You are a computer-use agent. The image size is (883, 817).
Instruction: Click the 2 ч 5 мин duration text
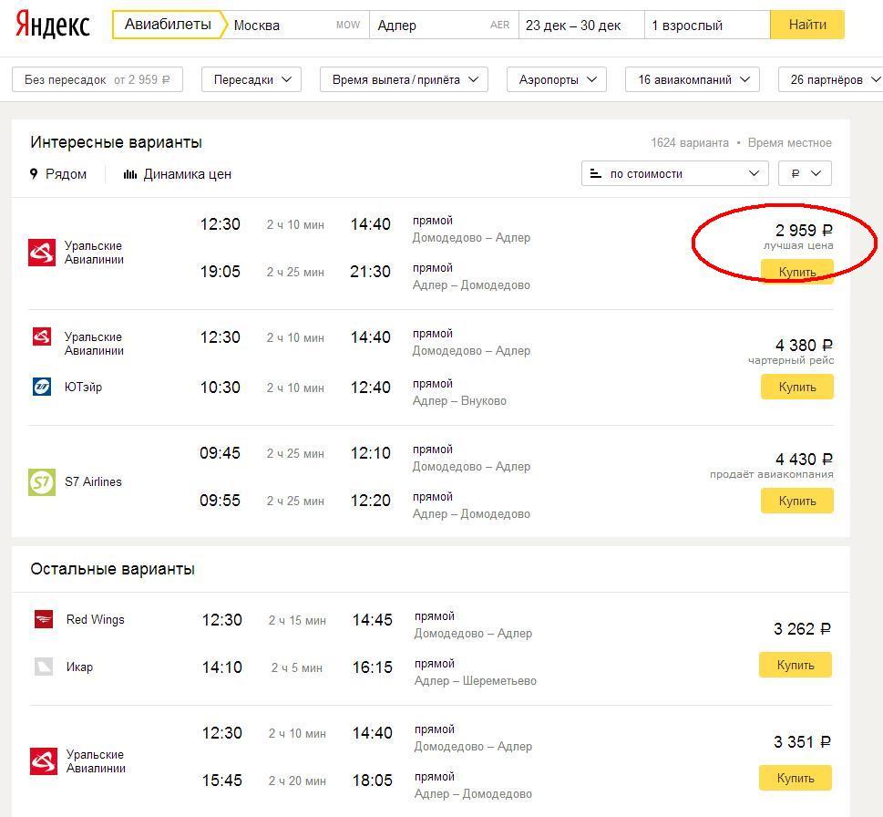click(x=297, y=668)
